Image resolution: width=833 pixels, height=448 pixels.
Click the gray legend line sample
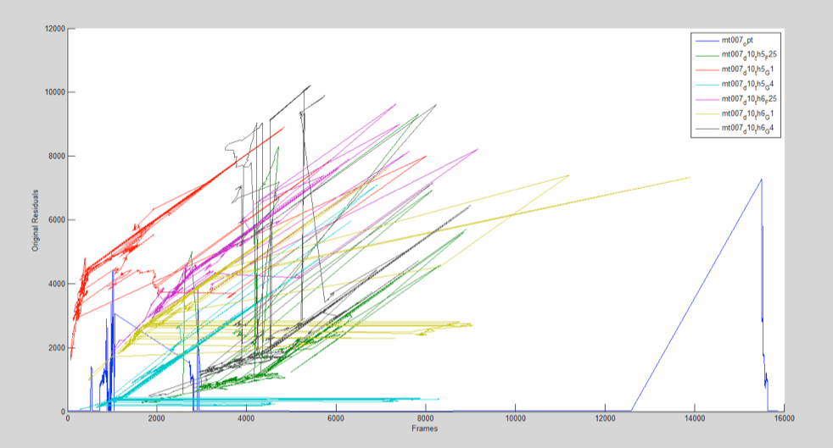(706, 129)
